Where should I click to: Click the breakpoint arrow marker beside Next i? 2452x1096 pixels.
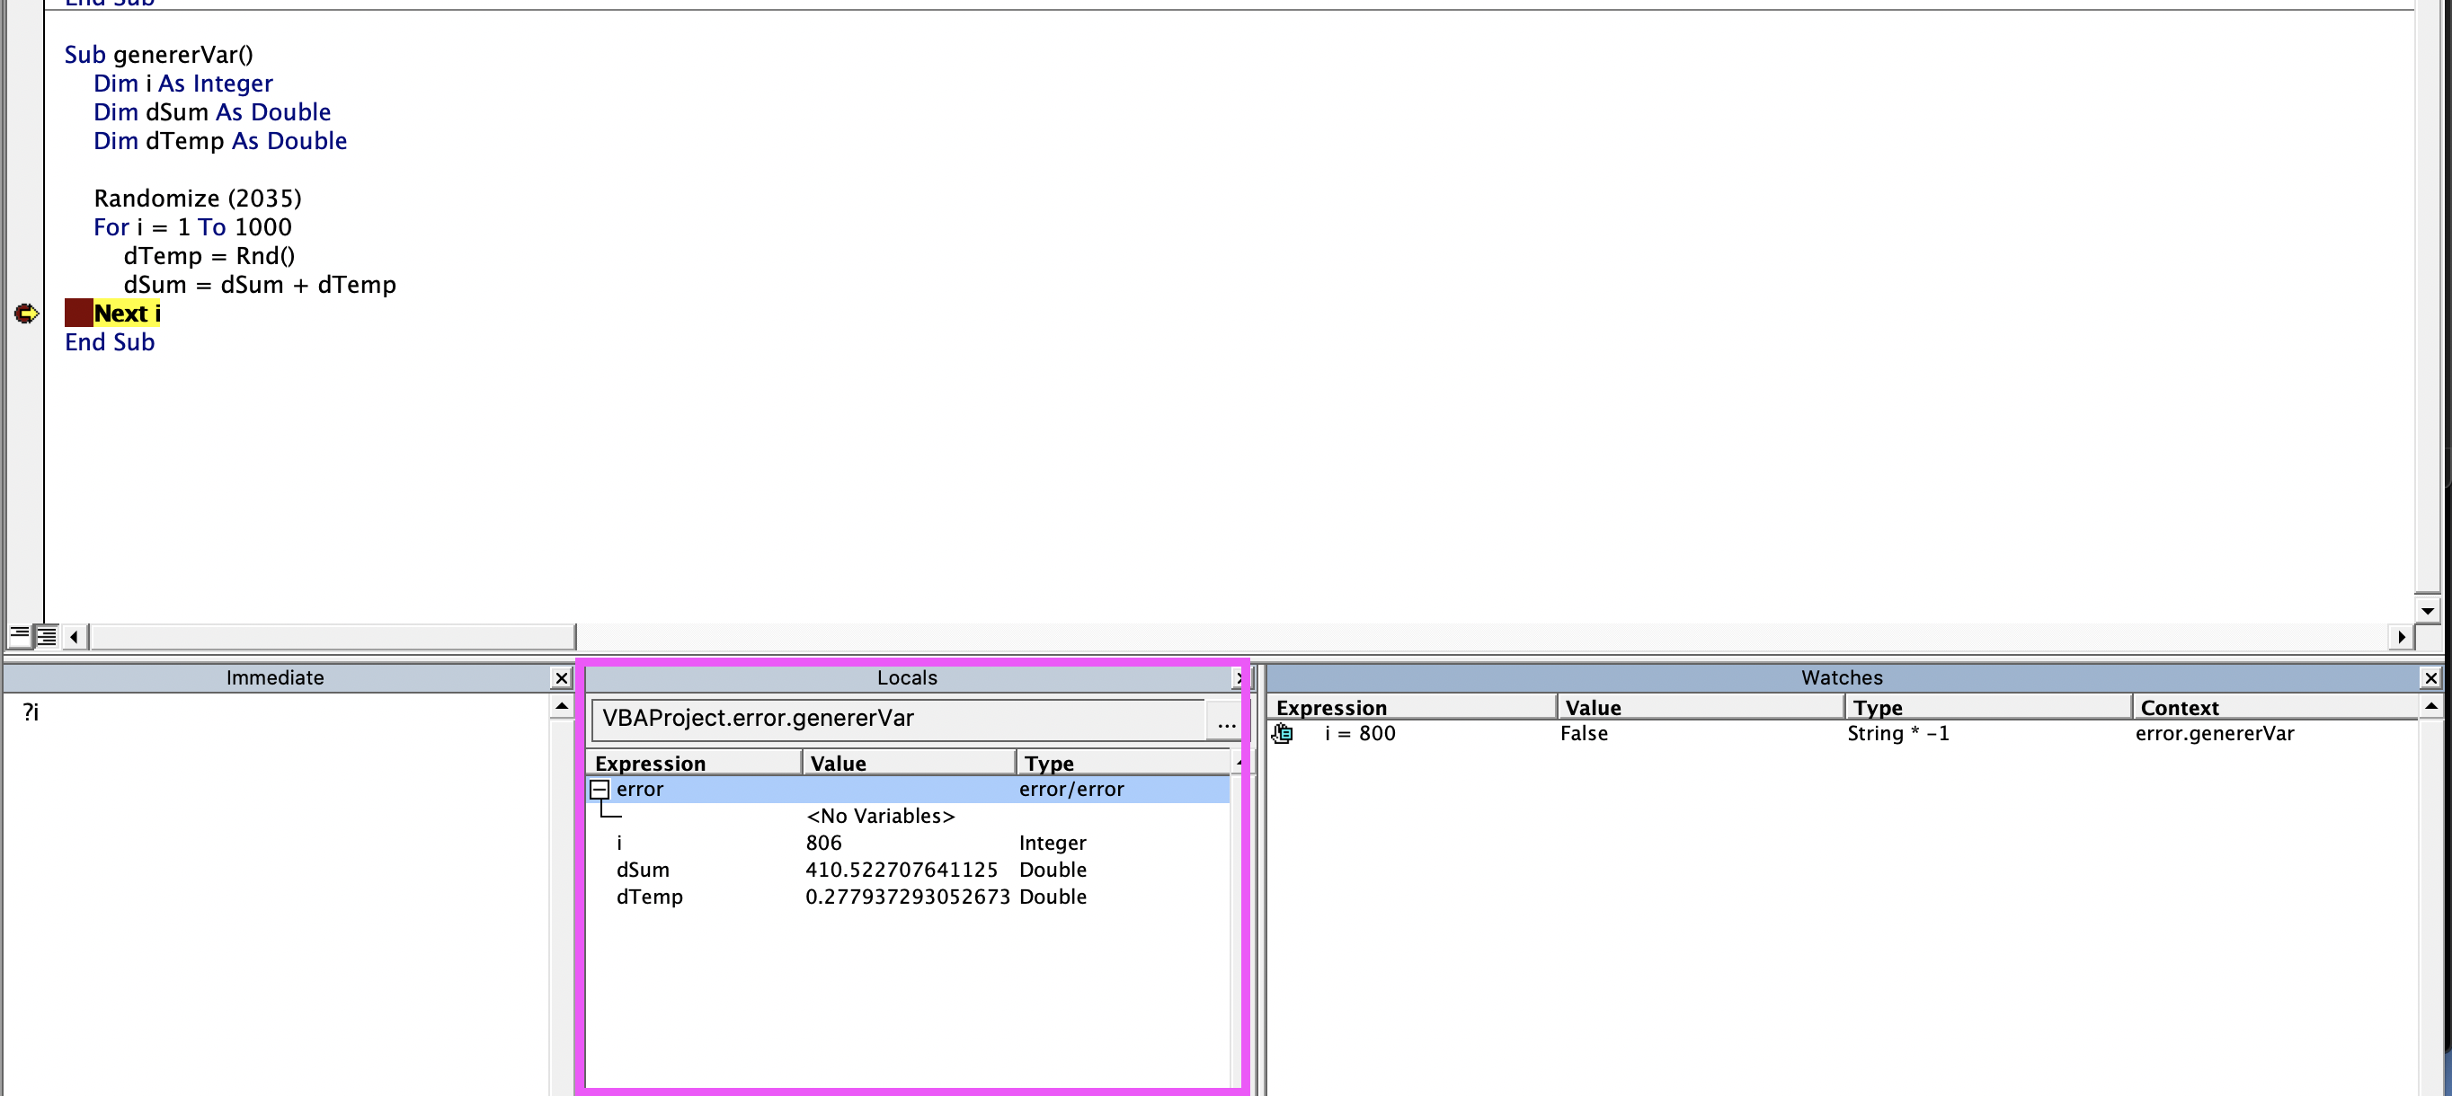26,313
